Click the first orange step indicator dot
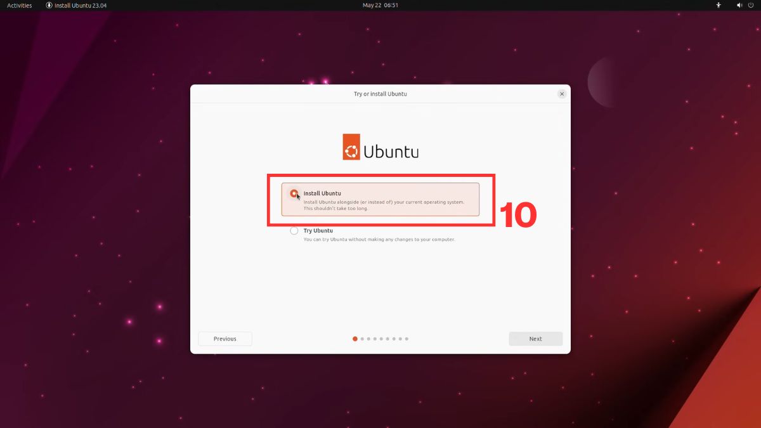This screenshot has height=428, width=761. tap(354, 339)
